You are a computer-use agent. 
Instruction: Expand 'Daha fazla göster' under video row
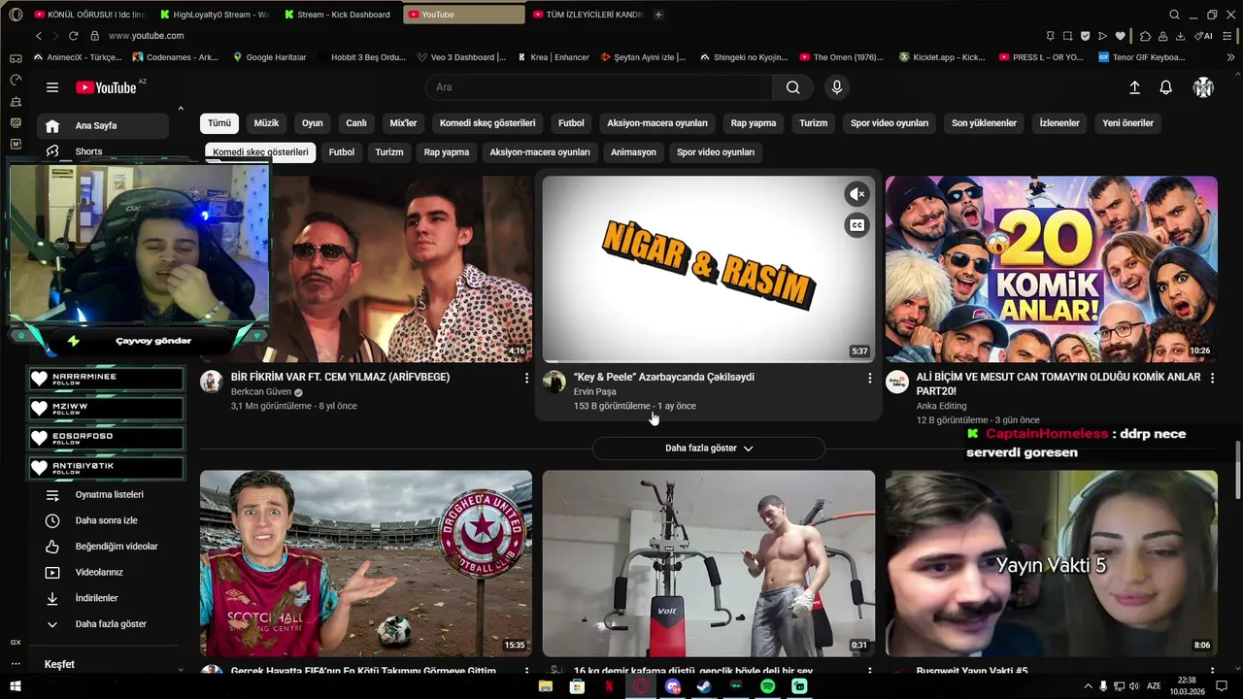[709, 449]
